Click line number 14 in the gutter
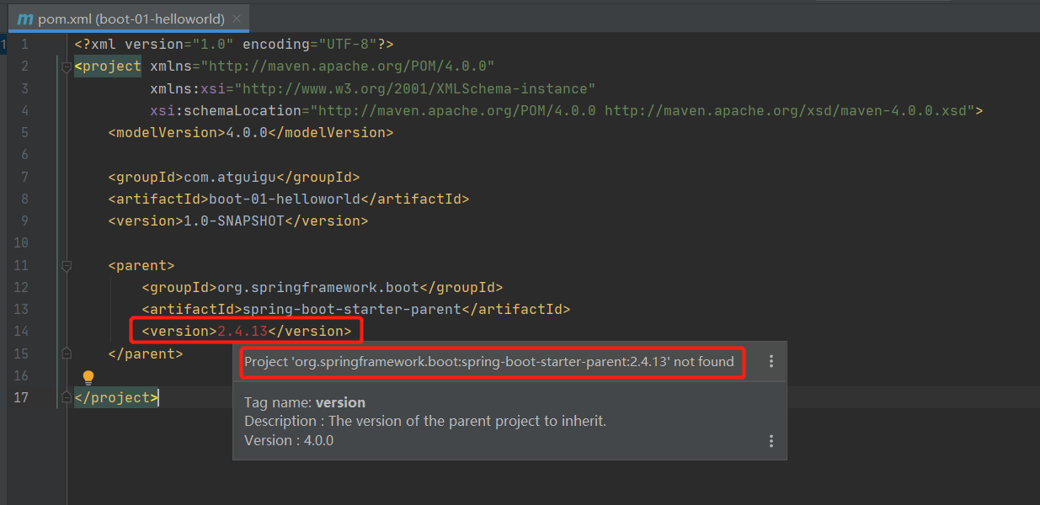 [21, 332]
